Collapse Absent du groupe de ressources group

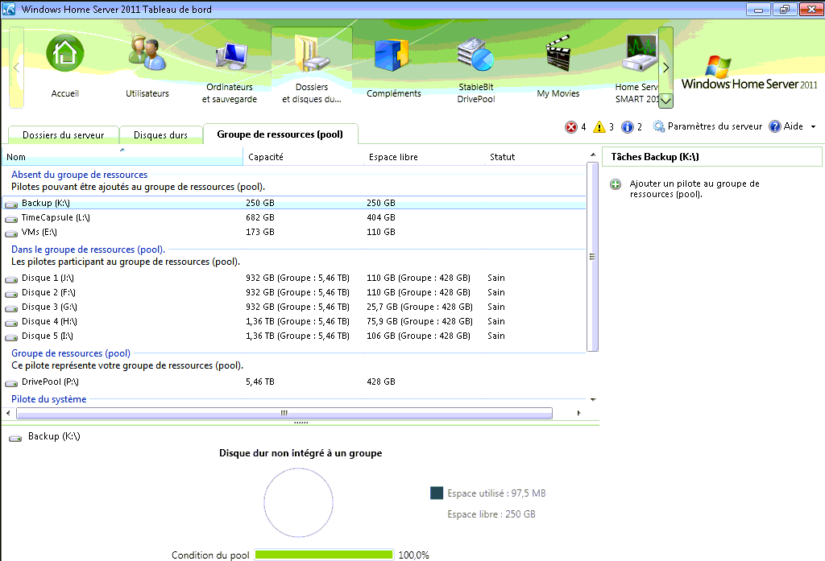coord(80,175)
